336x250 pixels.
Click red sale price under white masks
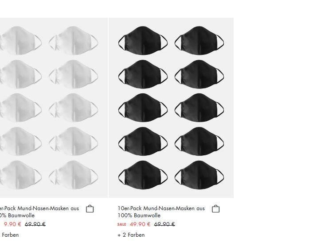12,224
